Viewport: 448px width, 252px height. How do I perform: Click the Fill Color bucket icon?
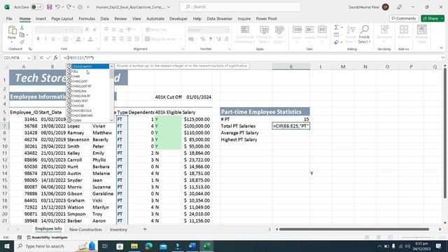(x=78, y=39)
